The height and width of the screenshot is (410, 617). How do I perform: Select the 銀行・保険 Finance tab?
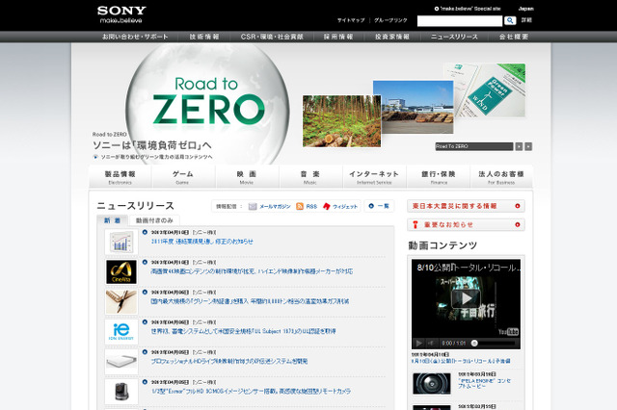[x=438, y=177]
